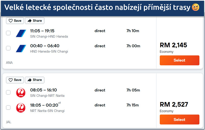Click the ANA logo on 00:40 flight
Screen dimensions: 205x130
click(x=21, y=48)
